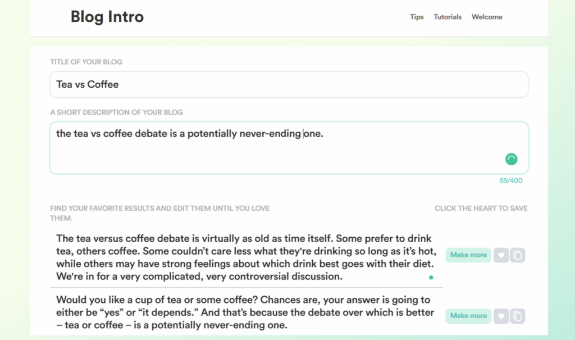Click the '59/400' character counter
Screen dimensions: 575x340
click(x=511, y=180)
